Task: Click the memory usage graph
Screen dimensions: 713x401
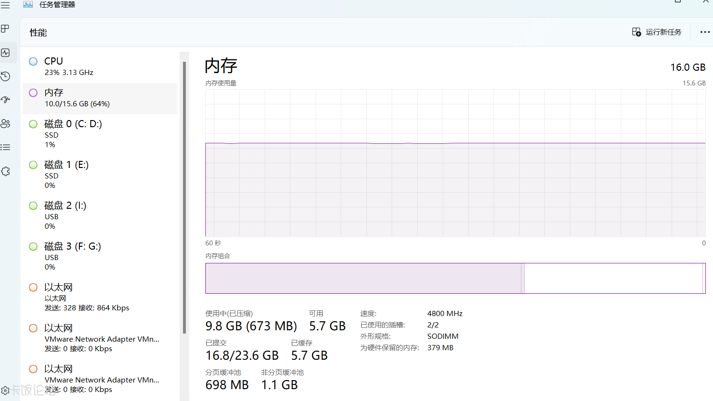Action: pos(455,163)
